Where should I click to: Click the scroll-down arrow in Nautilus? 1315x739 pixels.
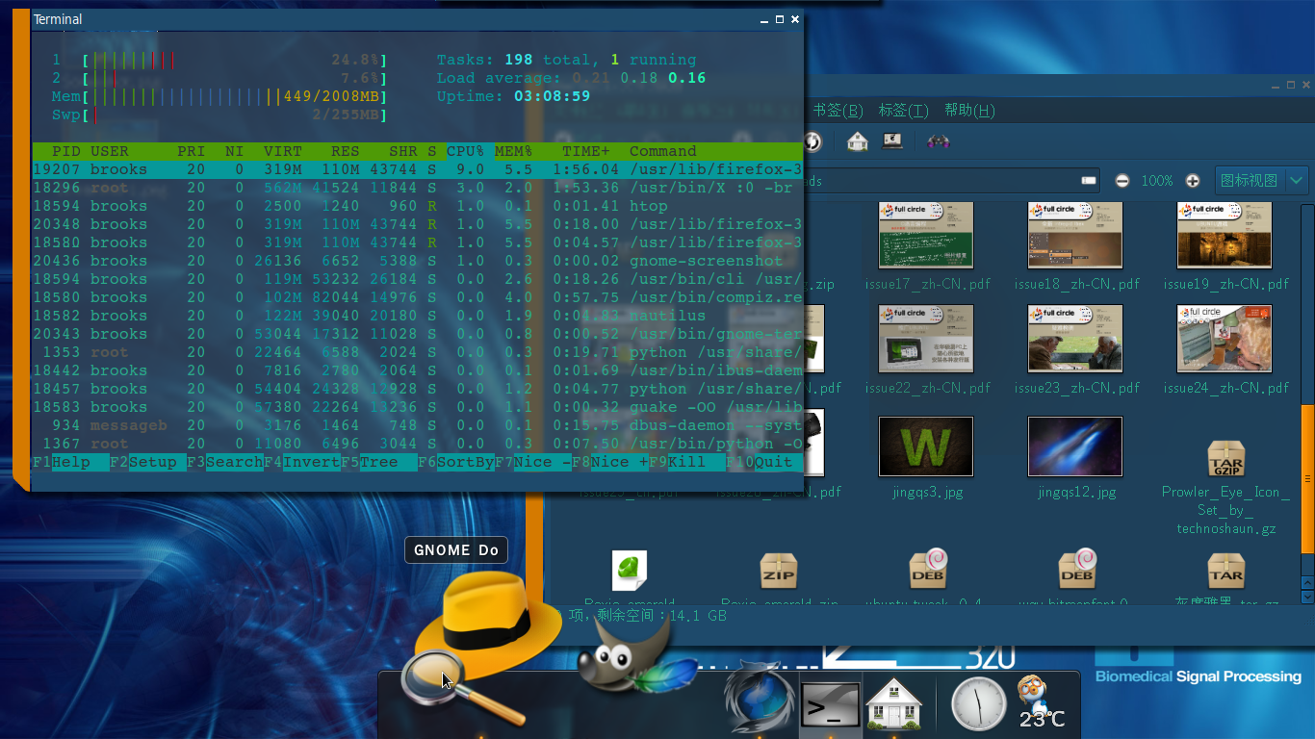tap(1307, 597)
